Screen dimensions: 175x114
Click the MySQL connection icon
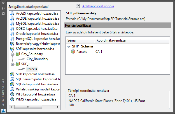12,24
